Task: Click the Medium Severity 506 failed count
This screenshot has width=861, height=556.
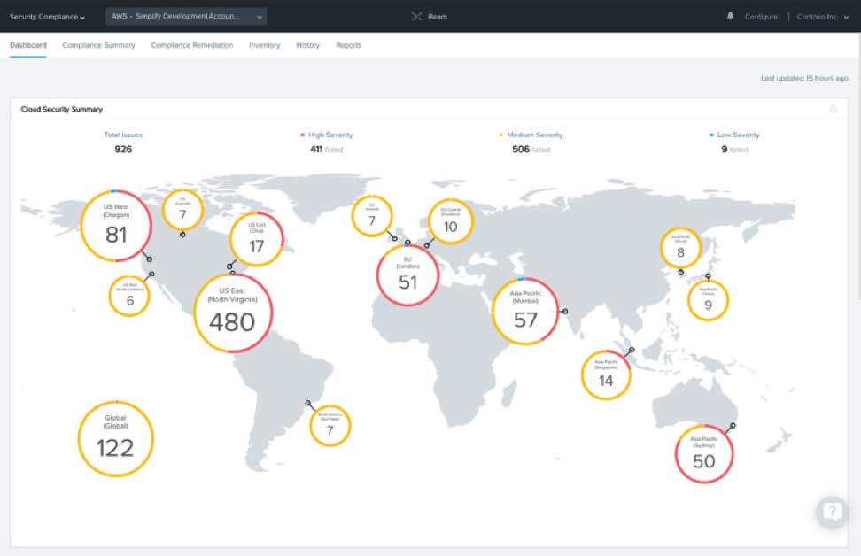Action: (530, 150)
